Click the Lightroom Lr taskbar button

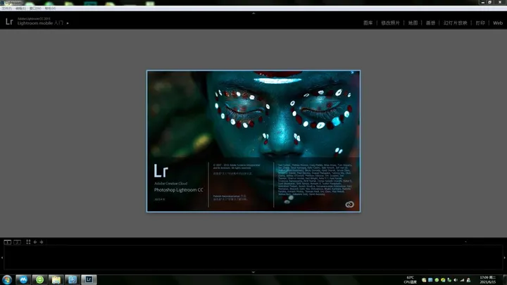tap(89, 279)
